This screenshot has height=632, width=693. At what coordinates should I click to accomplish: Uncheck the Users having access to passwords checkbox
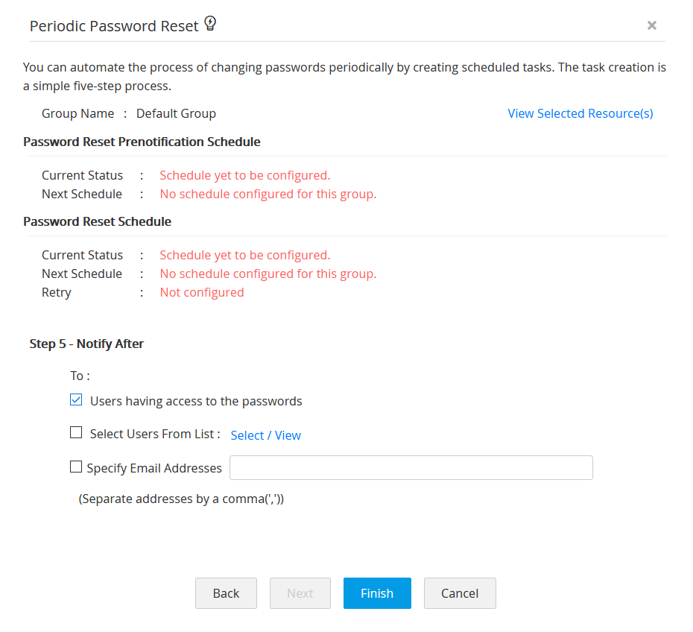click(x=76, y=400)
